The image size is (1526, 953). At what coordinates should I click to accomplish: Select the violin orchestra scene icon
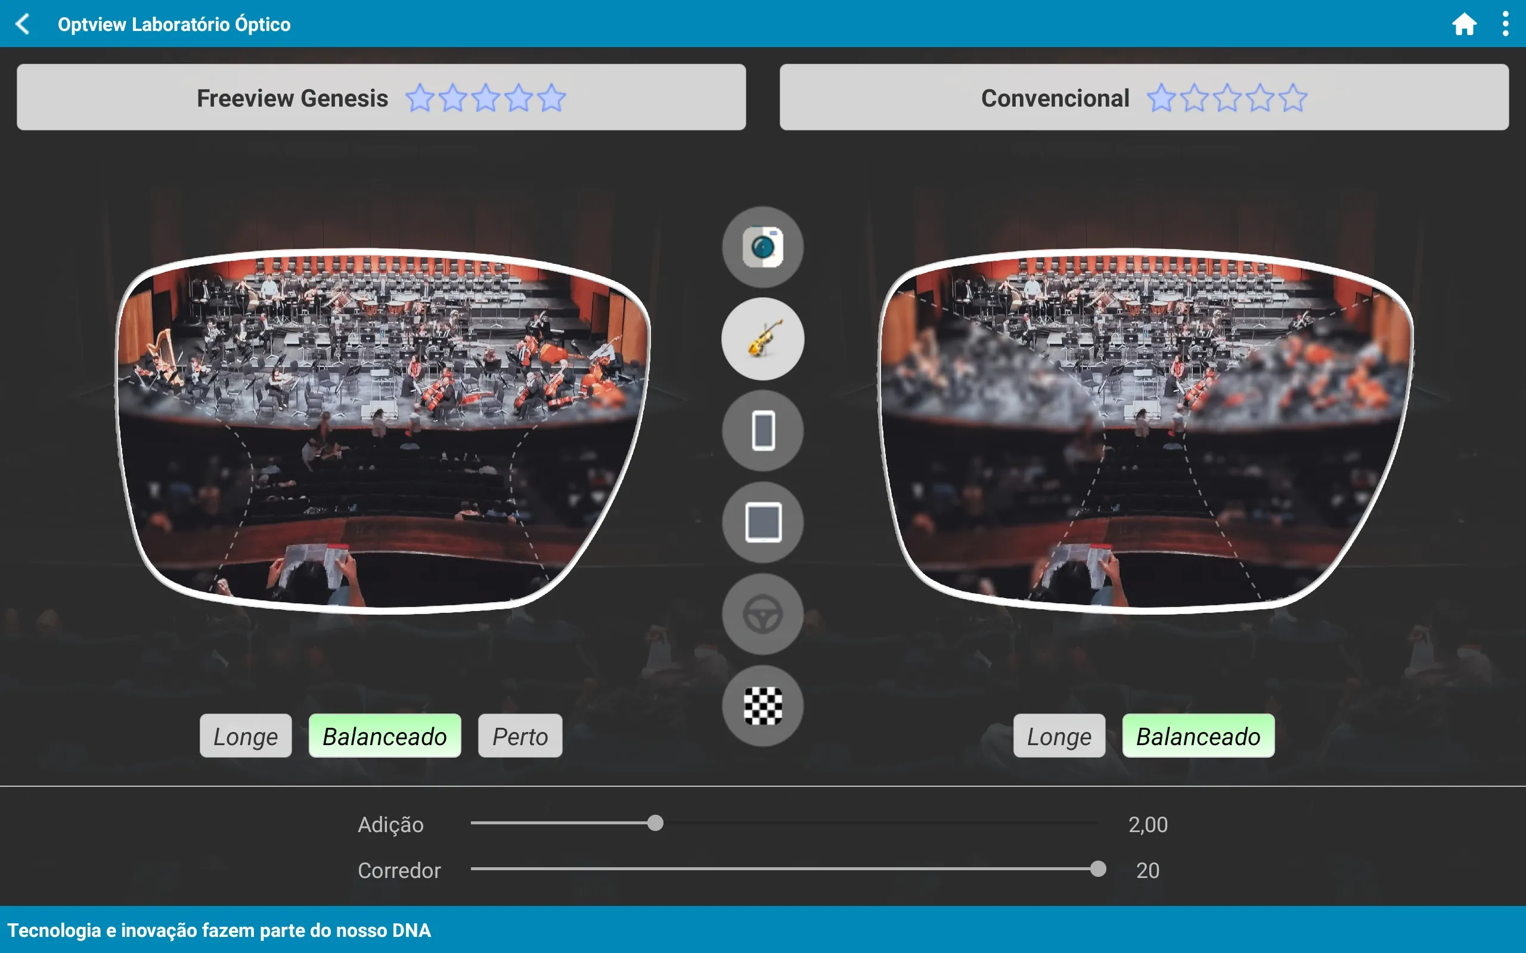tap(763, 339)
